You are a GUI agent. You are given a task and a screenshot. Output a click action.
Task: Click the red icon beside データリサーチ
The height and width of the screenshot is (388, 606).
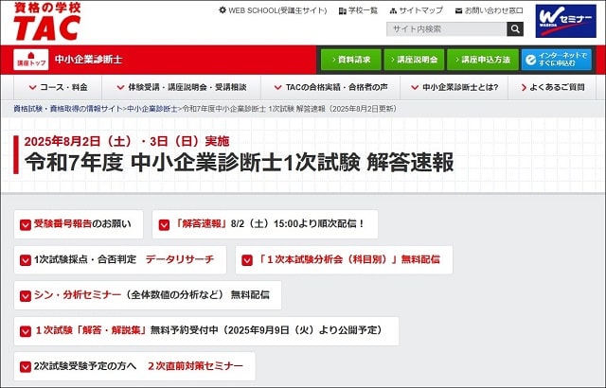pyautogui.click(x=26, y=260)
